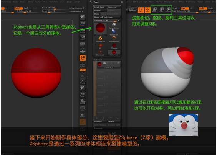Click the Frame icon in side shelf
The image size is (217, 155).
click(x=83, y=82)
